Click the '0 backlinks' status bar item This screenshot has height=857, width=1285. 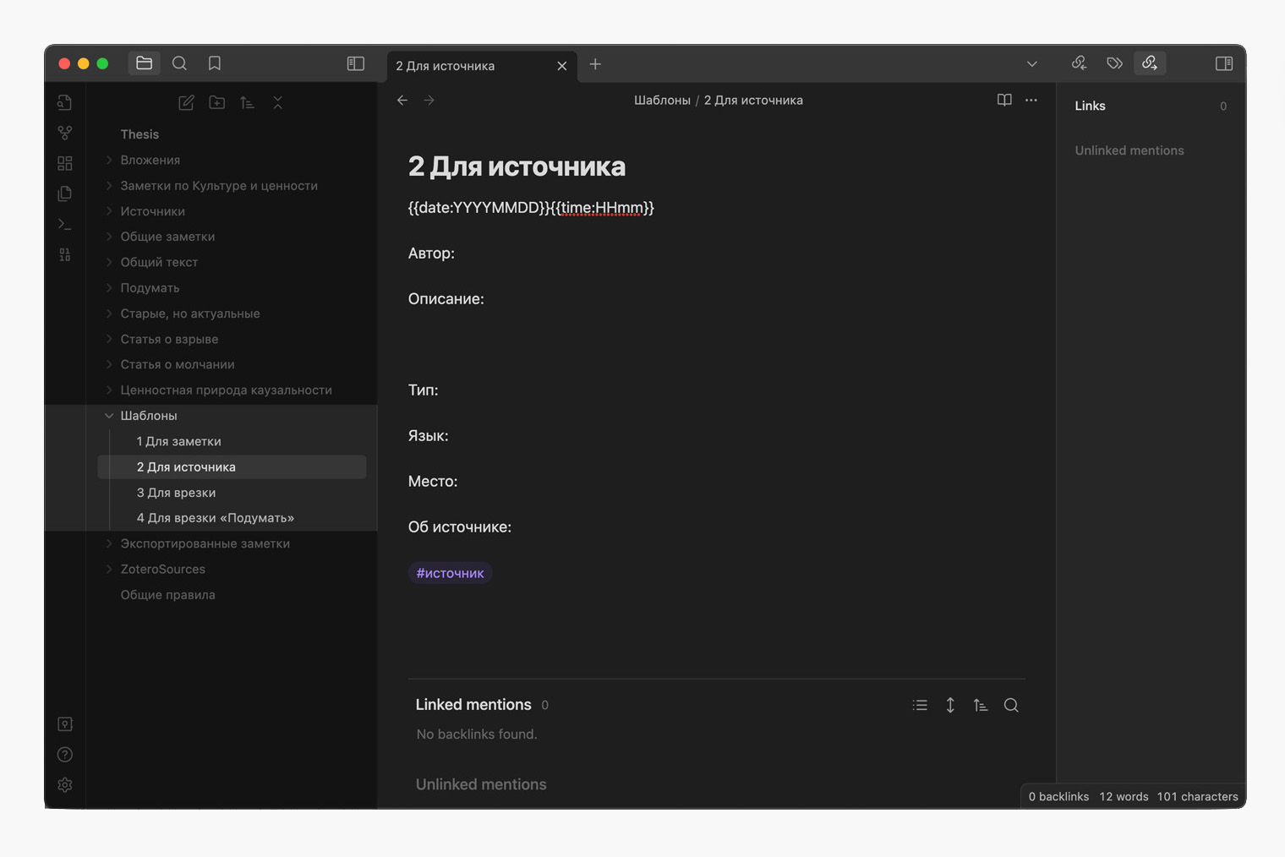[x=1058, y=796]
